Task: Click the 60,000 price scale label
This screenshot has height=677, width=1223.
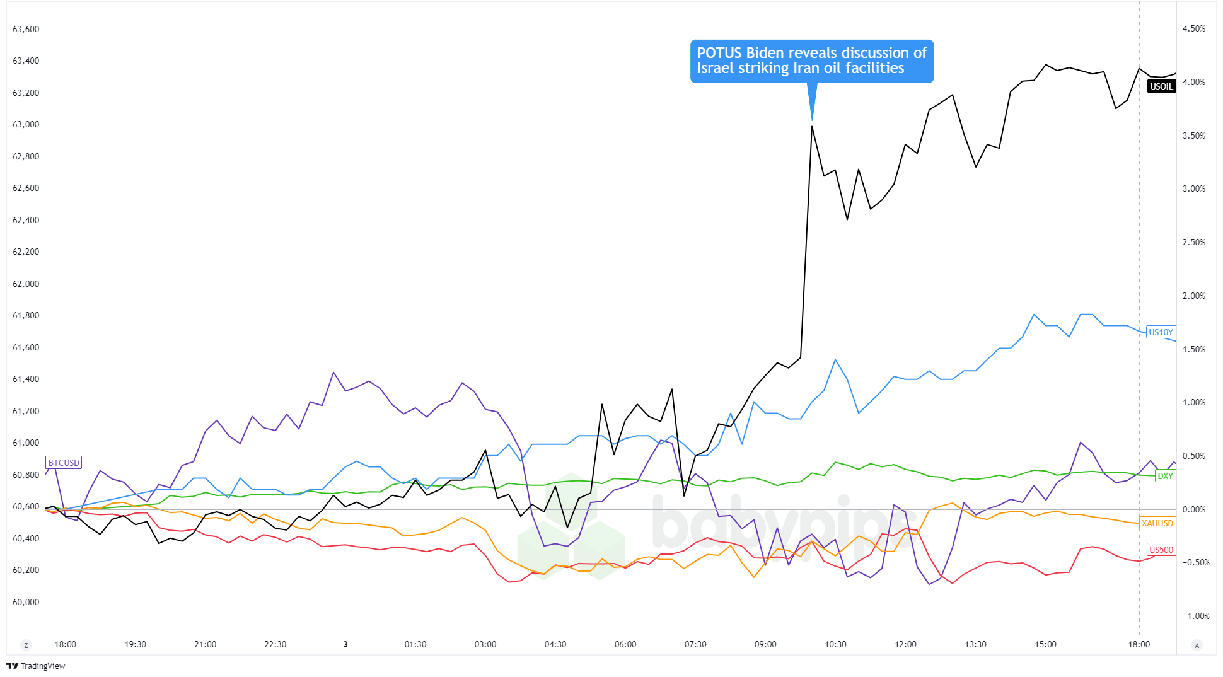Action: point(26,602)
